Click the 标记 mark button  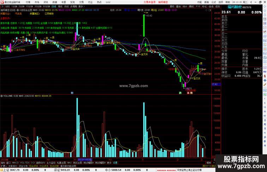(204, 6)
